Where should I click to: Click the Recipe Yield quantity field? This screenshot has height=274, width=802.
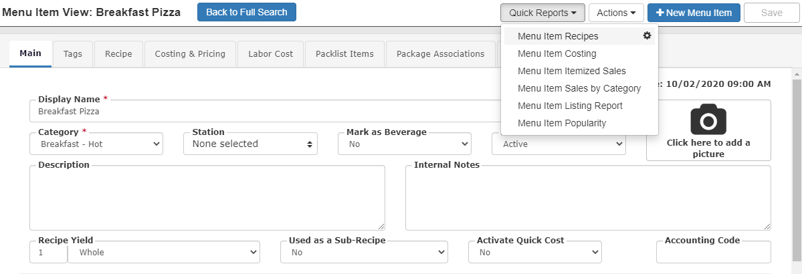[x=48, y=253]
